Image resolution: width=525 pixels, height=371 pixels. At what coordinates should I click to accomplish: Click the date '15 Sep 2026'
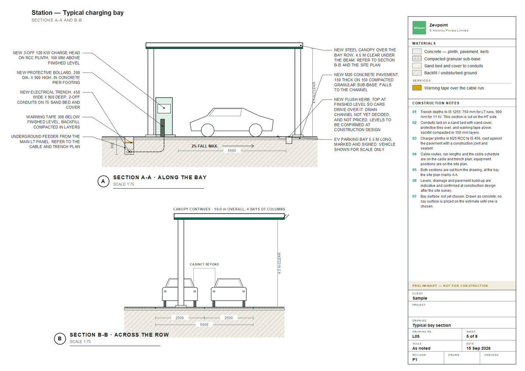tap(479, 348)
